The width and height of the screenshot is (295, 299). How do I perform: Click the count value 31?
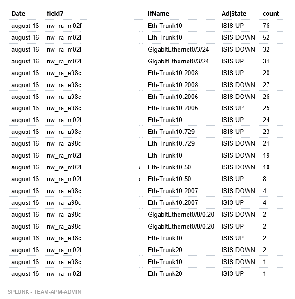pyautogui.click(x=266, y=61)
